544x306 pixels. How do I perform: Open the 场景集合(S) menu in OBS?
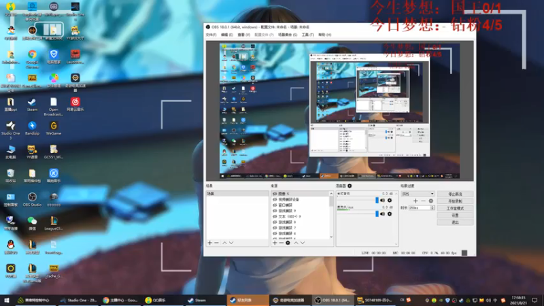(x=287, y=35)
